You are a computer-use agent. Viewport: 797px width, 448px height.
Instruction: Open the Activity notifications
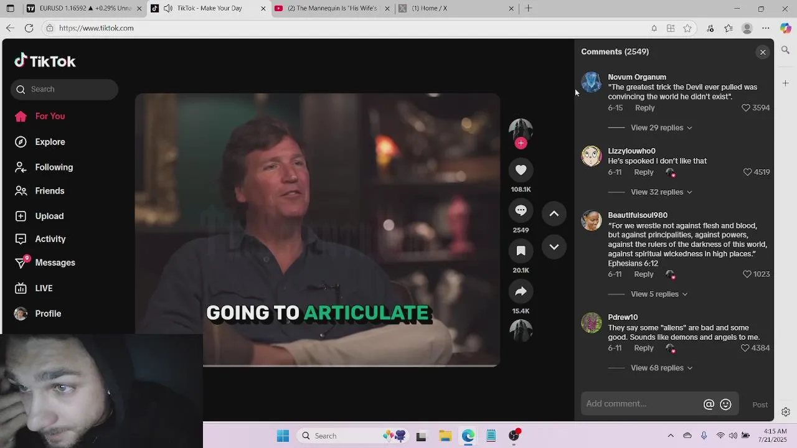point(50,239)
